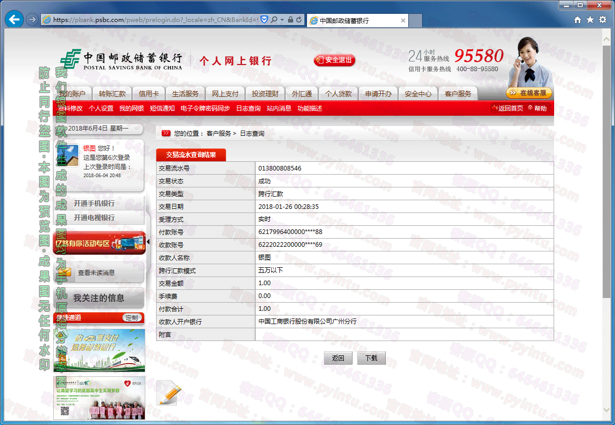The width and height of the screenshot is (615, 425).
Task: Click the refresh page icon
Action: coord(299,19)
